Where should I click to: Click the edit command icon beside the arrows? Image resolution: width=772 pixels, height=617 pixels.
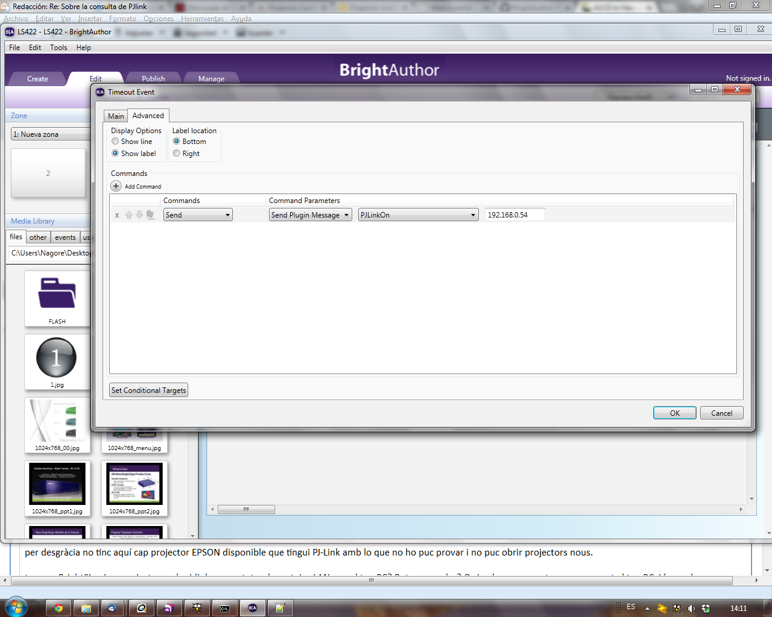(x=150, y=215)
